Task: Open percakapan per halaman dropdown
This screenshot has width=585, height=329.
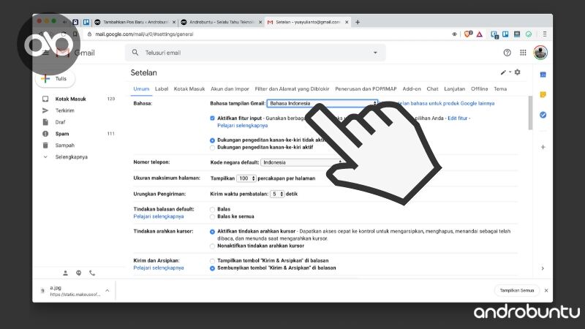Action: click(246, 178)
